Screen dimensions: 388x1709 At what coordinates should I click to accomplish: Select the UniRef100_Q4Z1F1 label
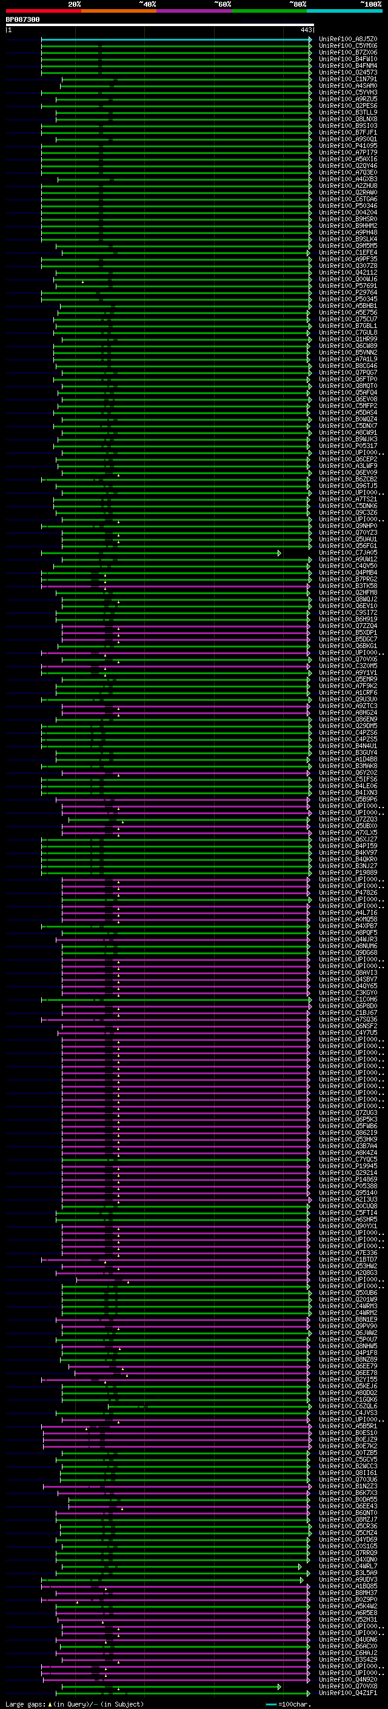tap(348, 1693)
